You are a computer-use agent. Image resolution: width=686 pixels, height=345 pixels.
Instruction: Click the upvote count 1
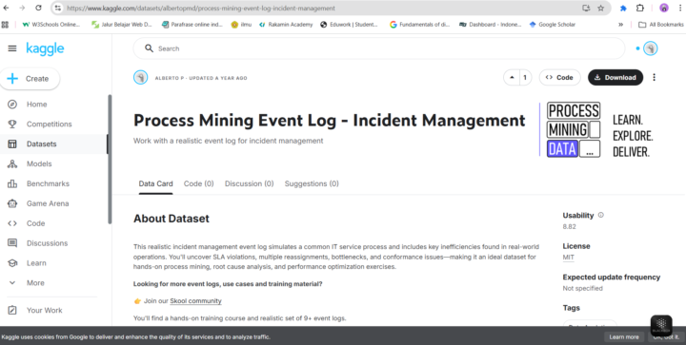point(525,78)
